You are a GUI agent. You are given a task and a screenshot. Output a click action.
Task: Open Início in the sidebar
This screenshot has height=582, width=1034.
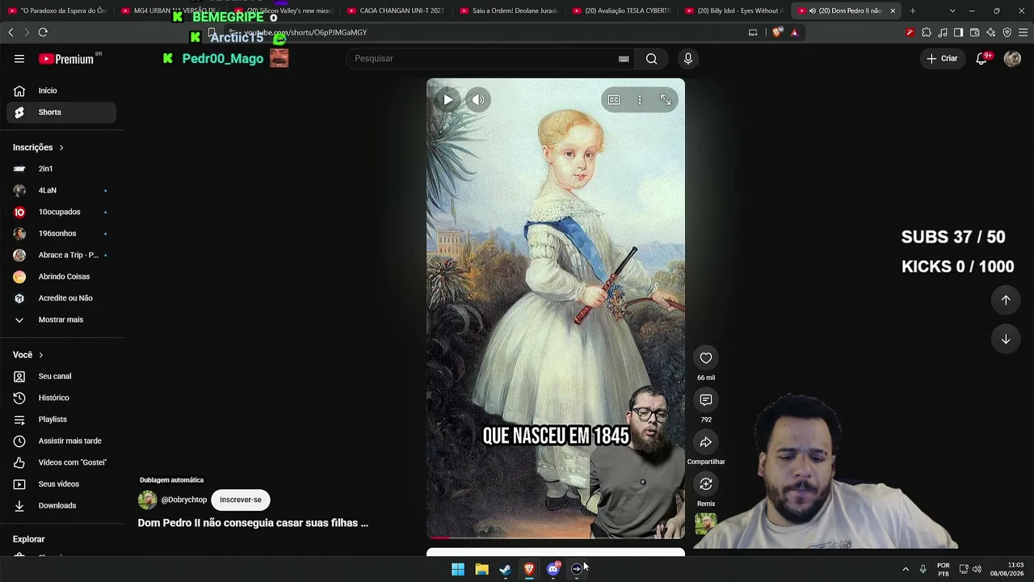[x=61, y=91]
